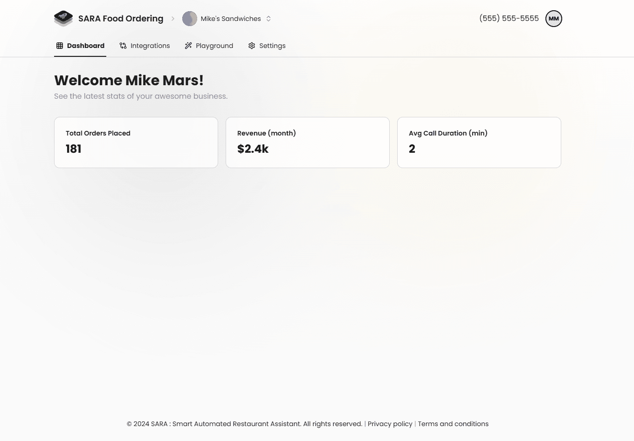Image resolution: width=634 pixels, height=441 pixels.
Task: Select the Revenue (month) card
Action: [x=308, y=142]
